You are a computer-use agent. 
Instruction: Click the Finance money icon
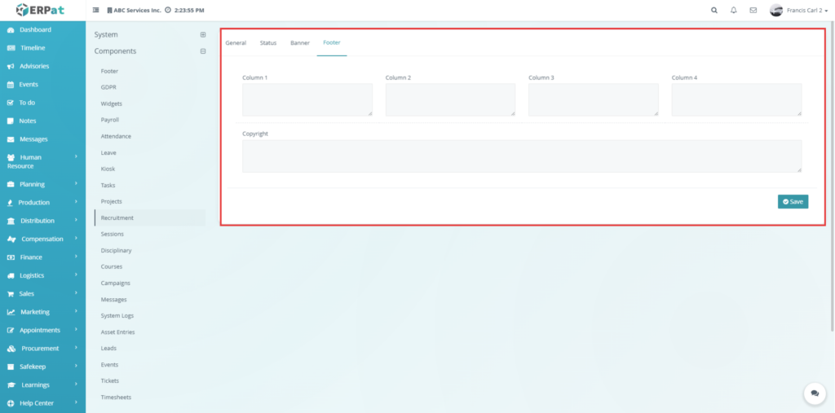click(x=11, y=257)
